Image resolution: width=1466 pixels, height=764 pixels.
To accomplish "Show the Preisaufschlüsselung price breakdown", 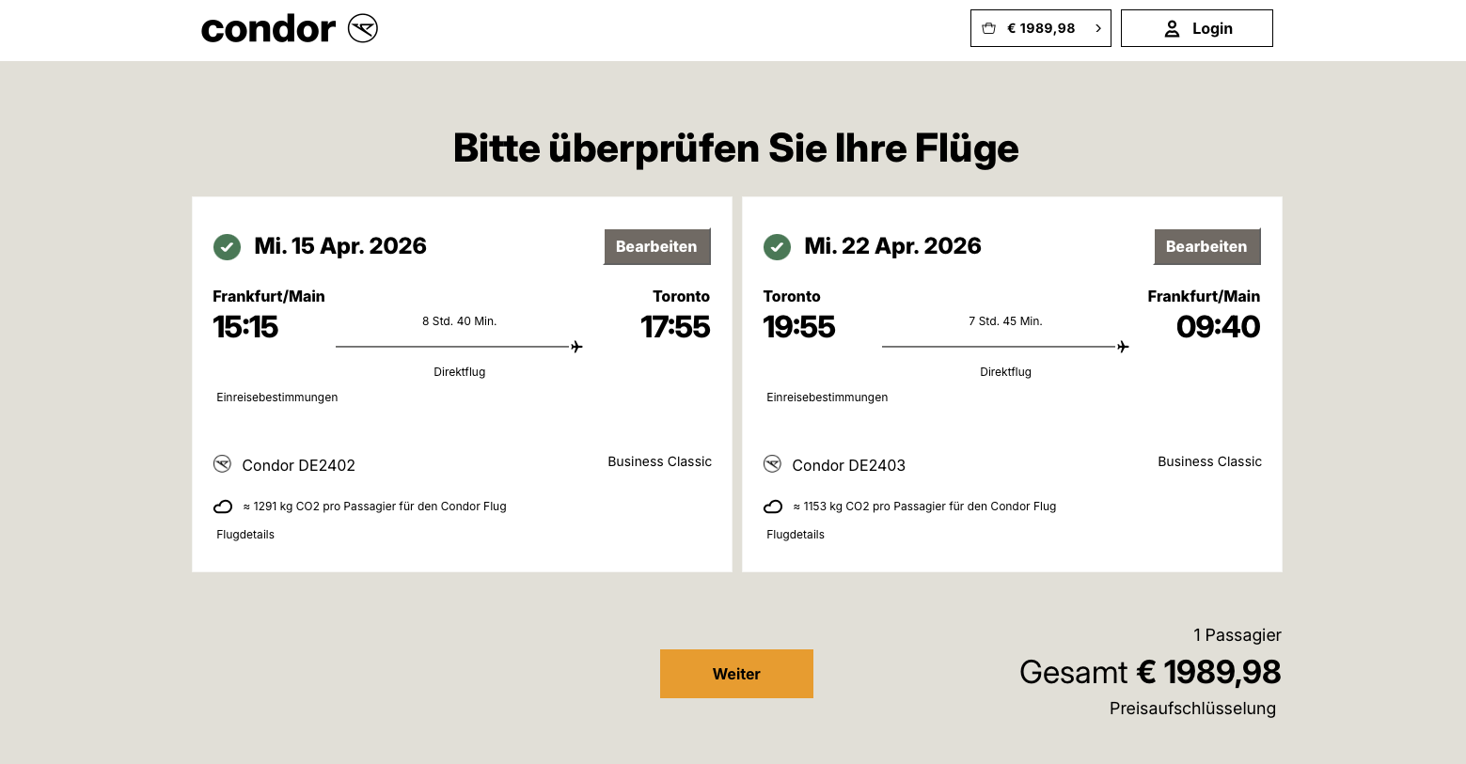I will point(1192,709).
